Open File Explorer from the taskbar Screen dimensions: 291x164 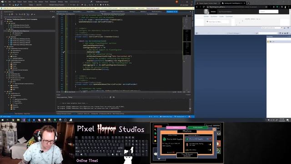(18, 120)
